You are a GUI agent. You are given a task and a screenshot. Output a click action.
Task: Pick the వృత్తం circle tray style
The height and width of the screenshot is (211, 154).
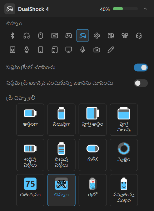tap(124, 155)
